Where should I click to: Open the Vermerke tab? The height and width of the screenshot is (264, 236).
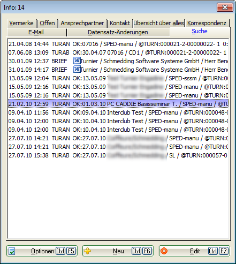21,23
